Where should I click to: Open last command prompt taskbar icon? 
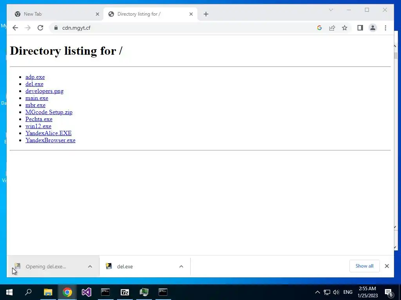pyautogui.click(x=163, y=292)
